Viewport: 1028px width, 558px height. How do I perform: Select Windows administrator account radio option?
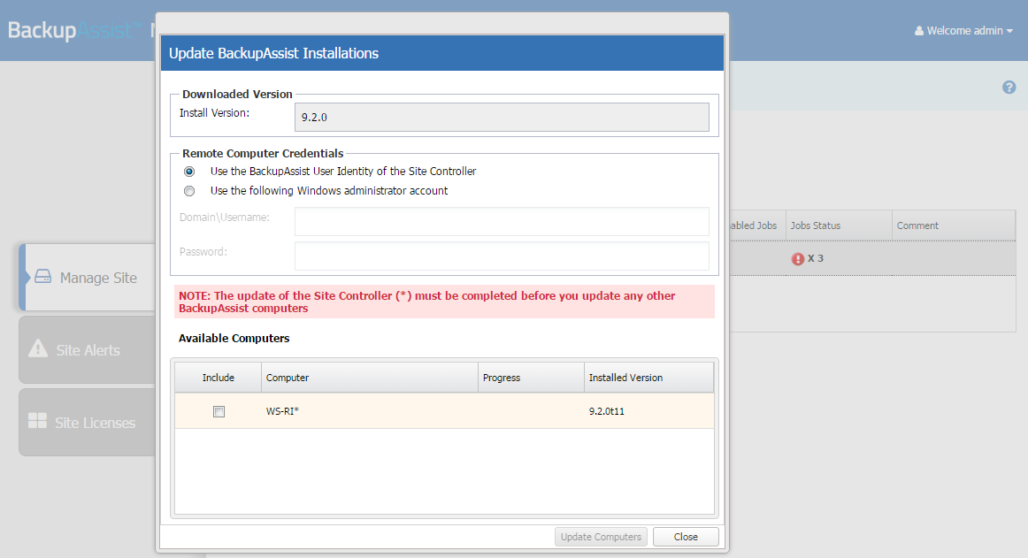pyautogui.click(x=189, y=192)
